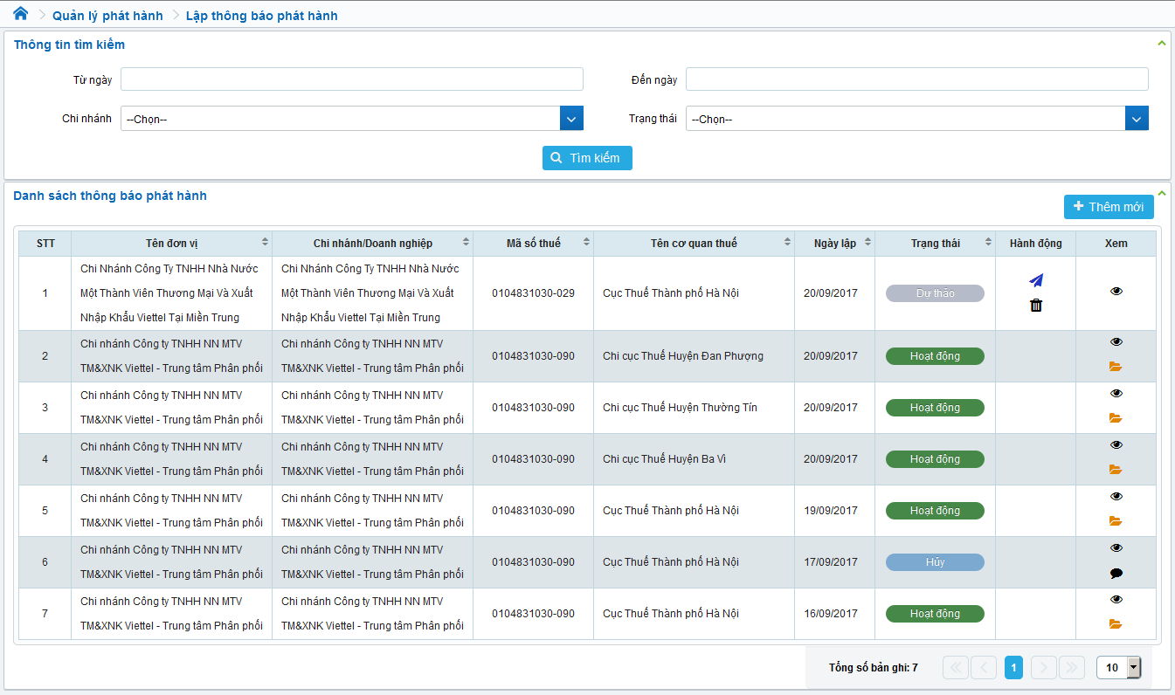Open the folder icon in row 4
The image size is (1175, 695).
(x=1116, y=470)
